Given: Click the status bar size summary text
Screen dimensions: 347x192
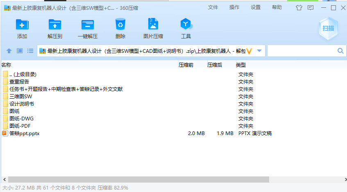Looking at the screenshot, I should coord(65,188).
